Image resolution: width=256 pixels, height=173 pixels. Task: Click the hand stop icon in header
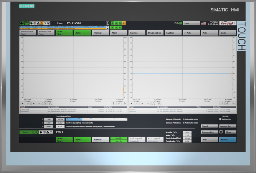[31, 23]
